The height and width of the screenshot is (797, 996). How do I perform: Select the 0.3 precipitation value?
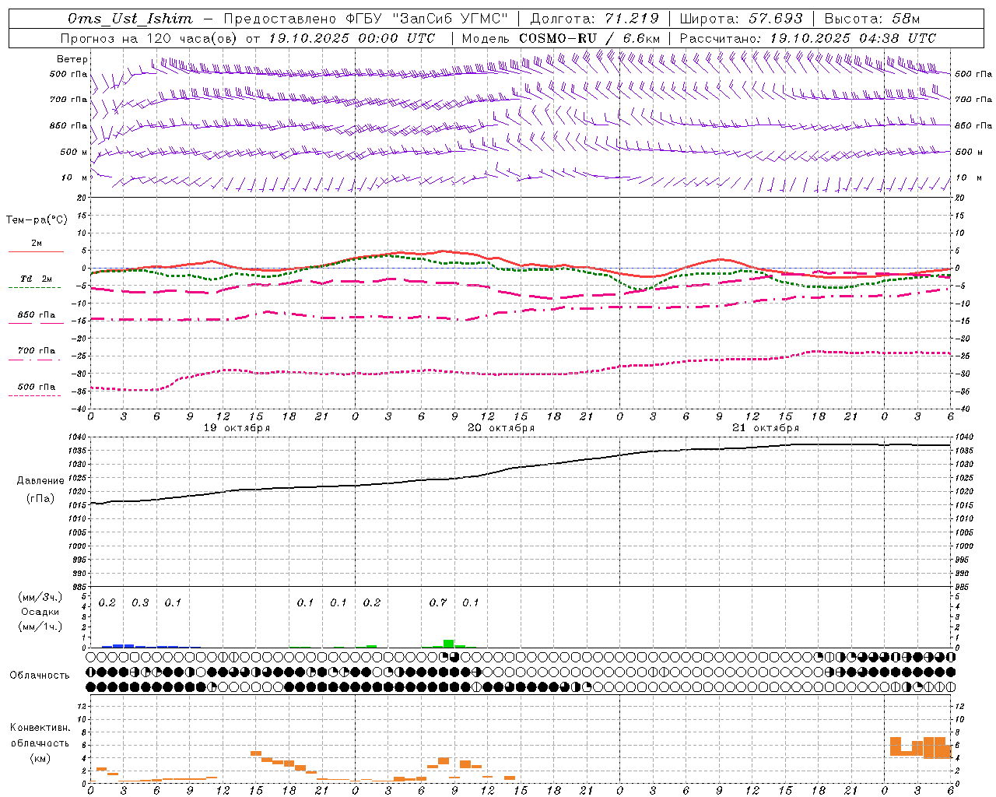[x=140, y=602]
